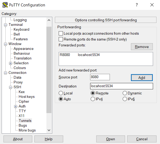Open the Data category
This screenshot has width=160, height=144.
17,77
